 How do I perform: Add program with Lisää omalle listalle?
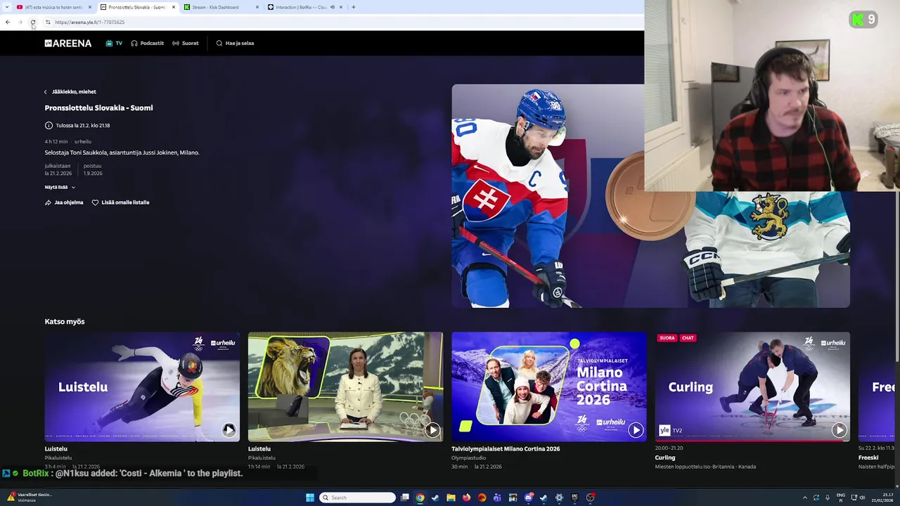[120, 202]
